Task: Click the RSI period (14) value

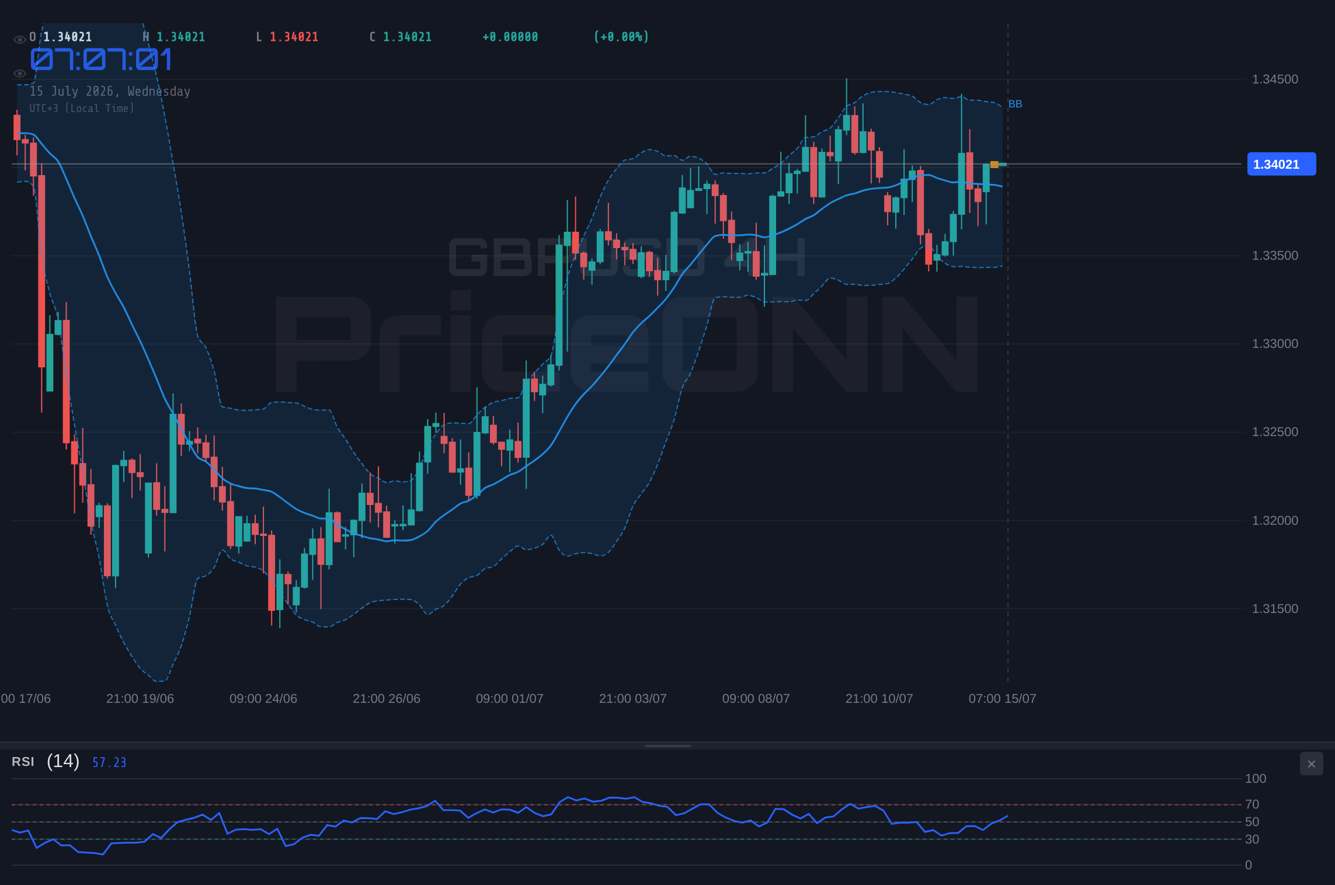Action: coord(63,761)
